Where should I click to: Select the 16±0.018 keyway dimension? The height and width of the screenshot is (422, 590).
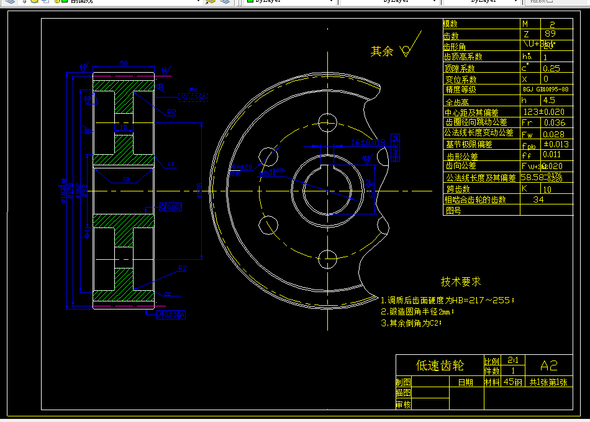pos(368,142)
